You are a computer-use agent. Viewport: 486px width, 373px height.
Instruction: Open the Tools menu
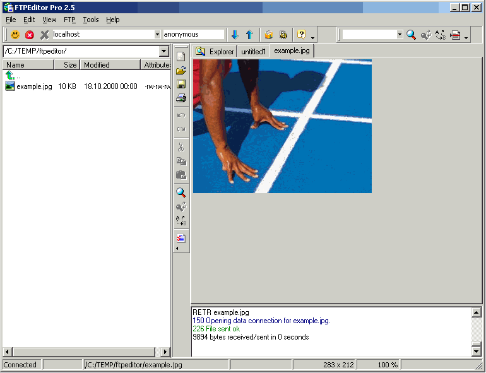coord(91,20)
